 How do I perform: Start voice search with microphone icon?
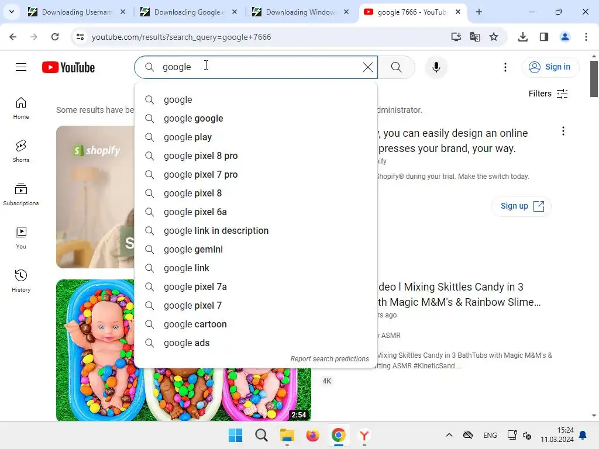tap(436, 67)
